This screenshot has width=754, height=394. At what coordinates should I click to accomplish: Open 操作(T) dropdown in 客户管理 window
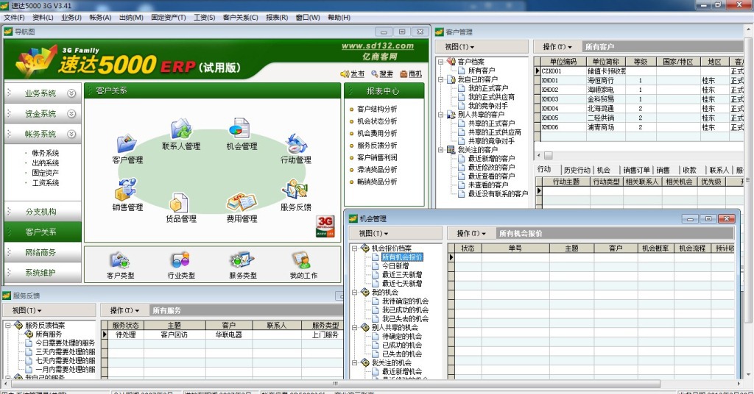(x=557, y=46)
